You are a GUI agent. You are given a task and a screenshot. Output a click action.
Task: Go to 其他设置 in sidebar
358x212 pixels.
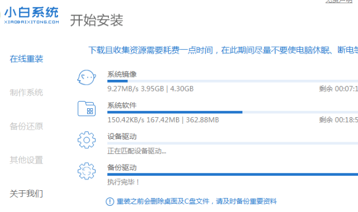tap(26, 160)
